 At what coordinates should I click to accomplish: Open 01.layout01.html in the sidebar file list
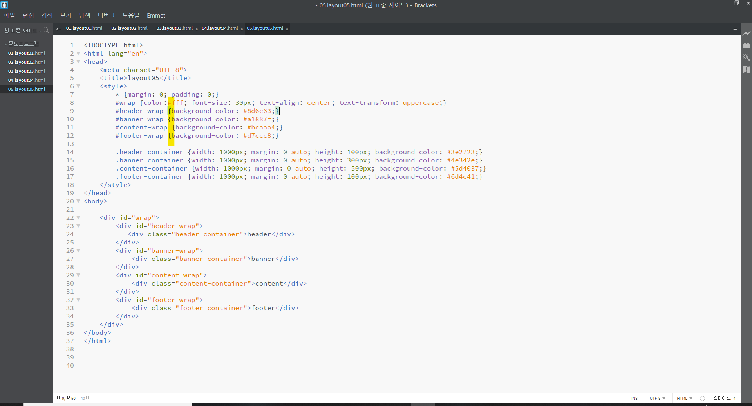[27, 53]
